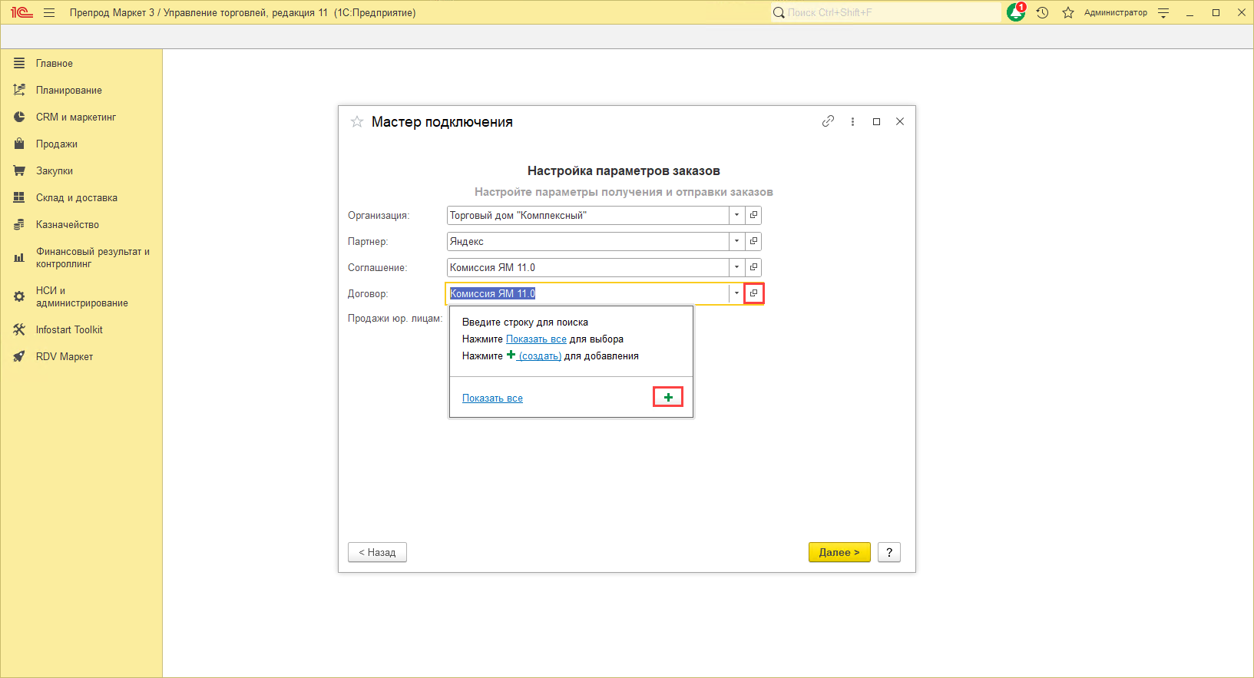Click the green plus create icon

(x=667, y=397)
